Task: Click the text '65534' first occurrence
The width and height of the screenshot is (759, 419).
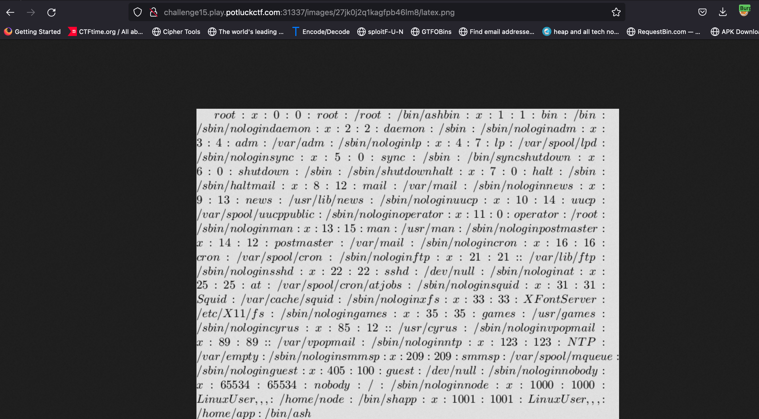Action: coord(235,385)
